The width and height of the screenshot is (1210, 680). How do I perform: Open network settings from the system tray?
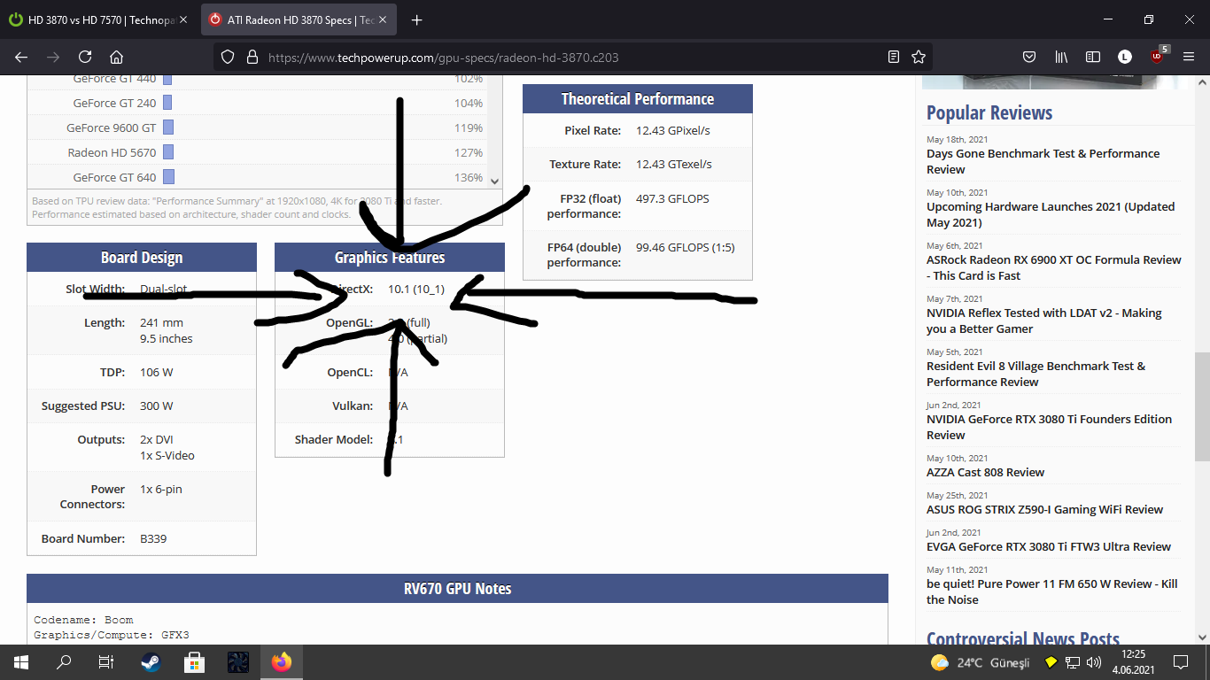pos(1072,662)
